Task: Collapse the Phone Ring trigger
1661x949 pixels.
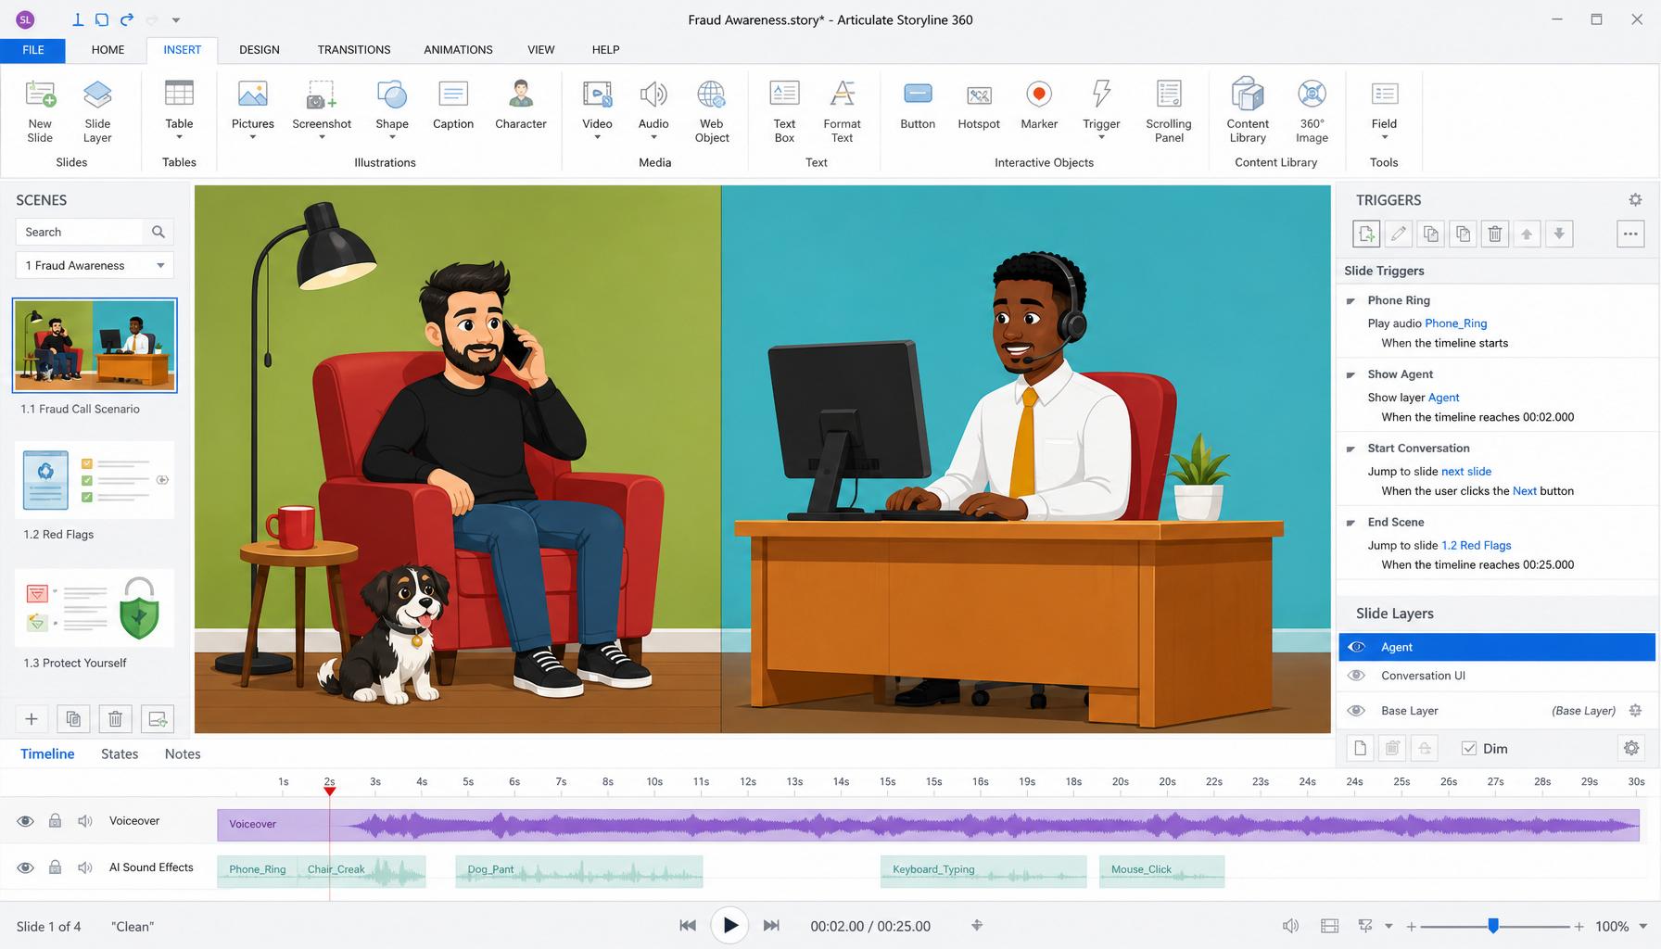Action: click(1351, 301)
